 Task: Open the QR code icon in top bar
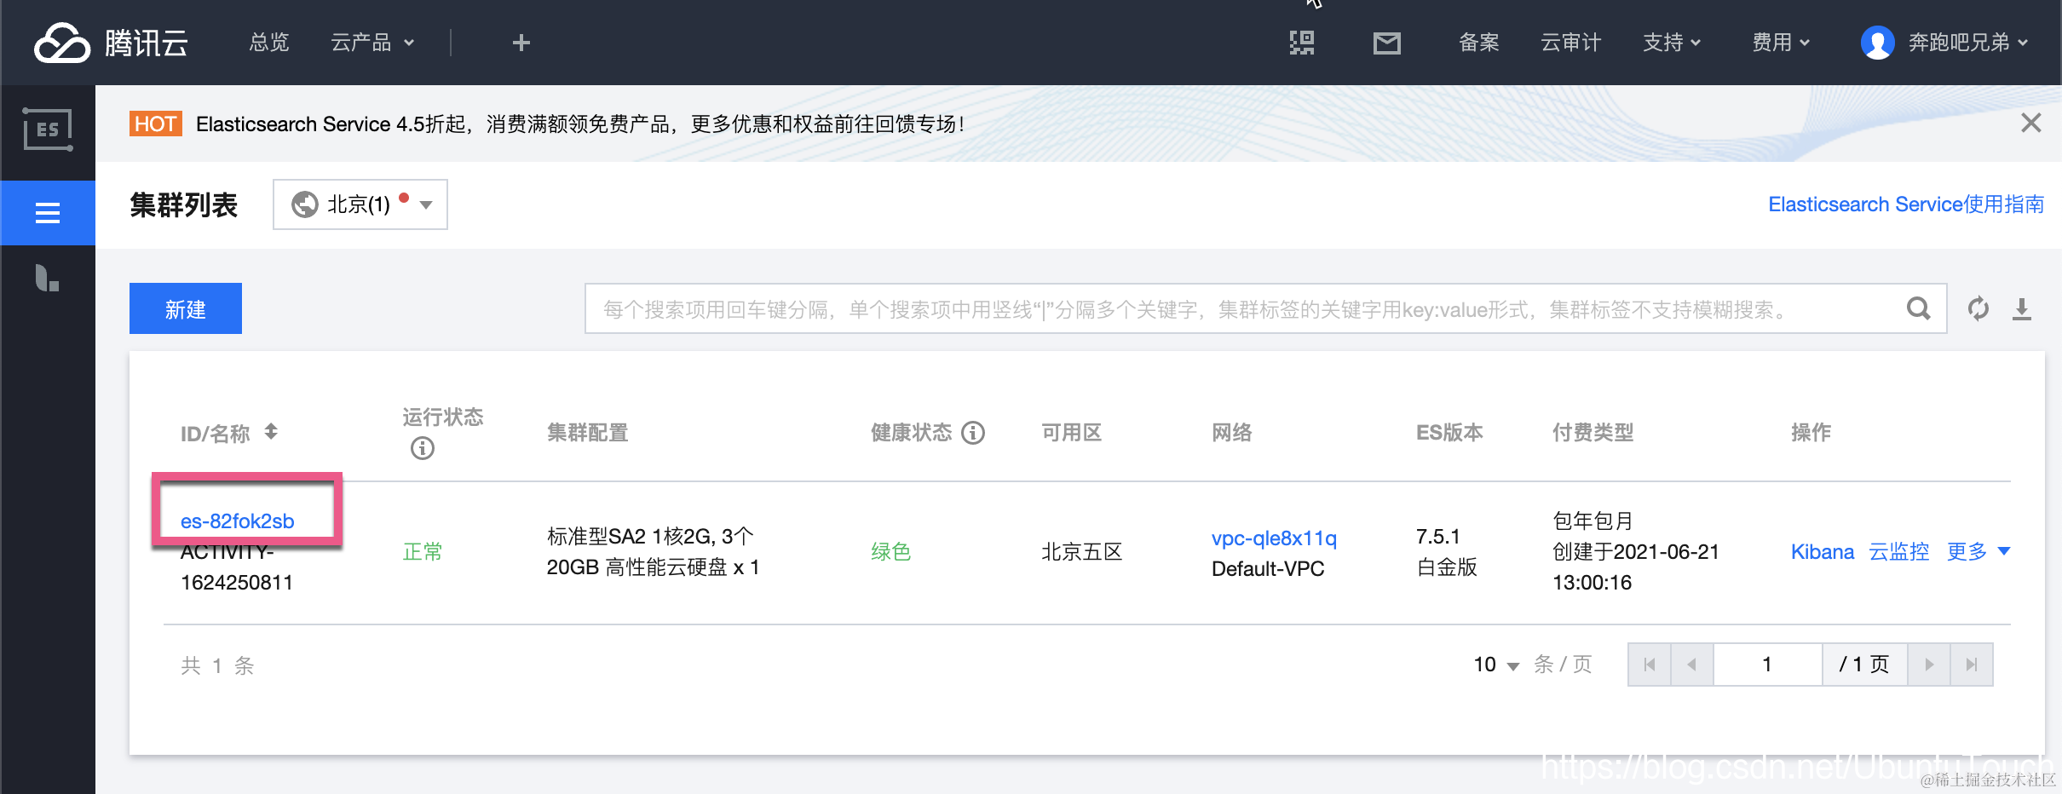tap(1302, 43)
